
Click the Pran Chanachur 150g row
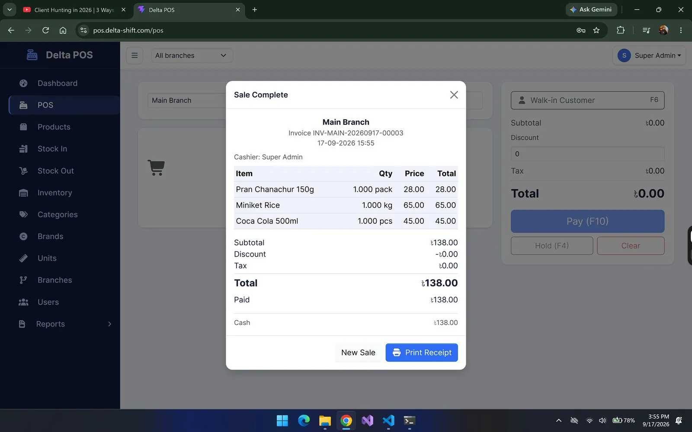(346, 189)
